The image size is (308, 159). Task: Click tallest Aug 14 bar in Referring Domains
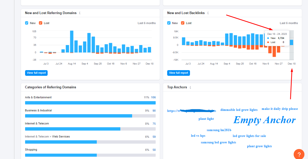tap(72, 41)
